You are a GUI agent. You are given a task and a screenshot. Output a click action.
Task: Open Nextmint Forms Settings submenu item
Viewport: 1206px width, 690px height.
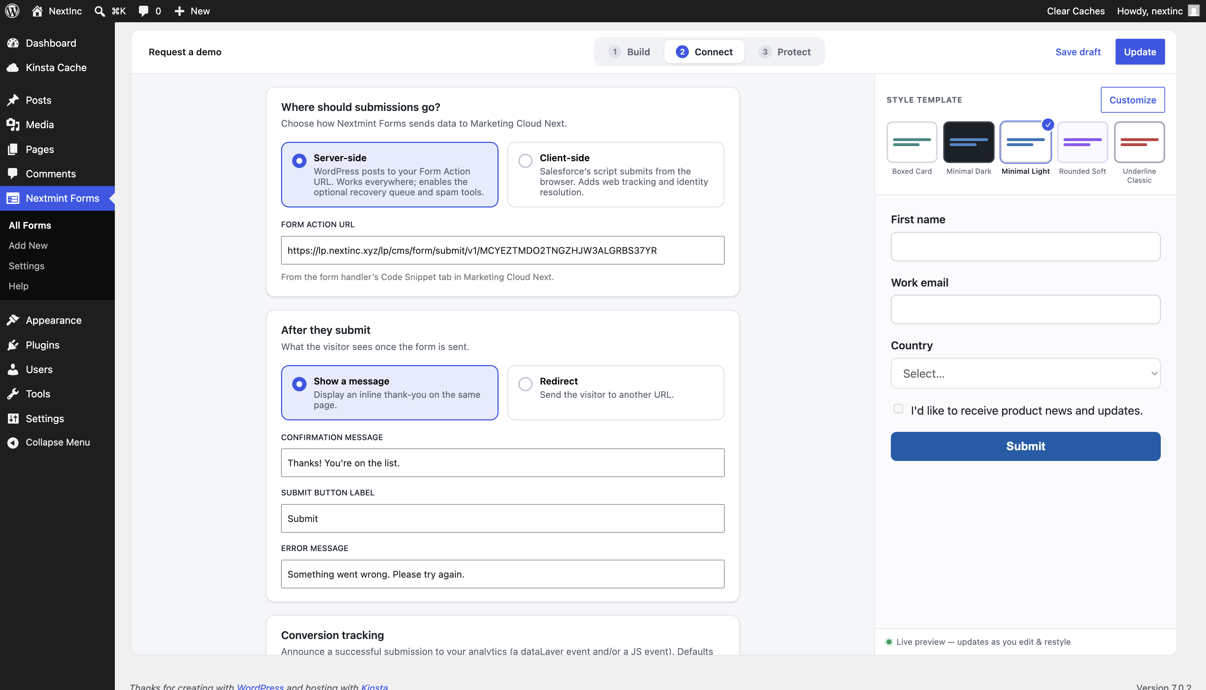click(x=27, y=266)
